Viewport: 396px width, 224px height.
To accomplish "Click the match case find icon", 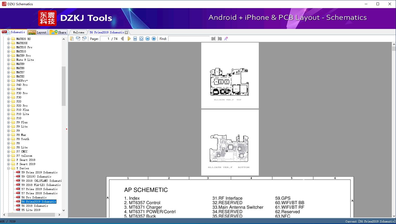I will point(226,39).
